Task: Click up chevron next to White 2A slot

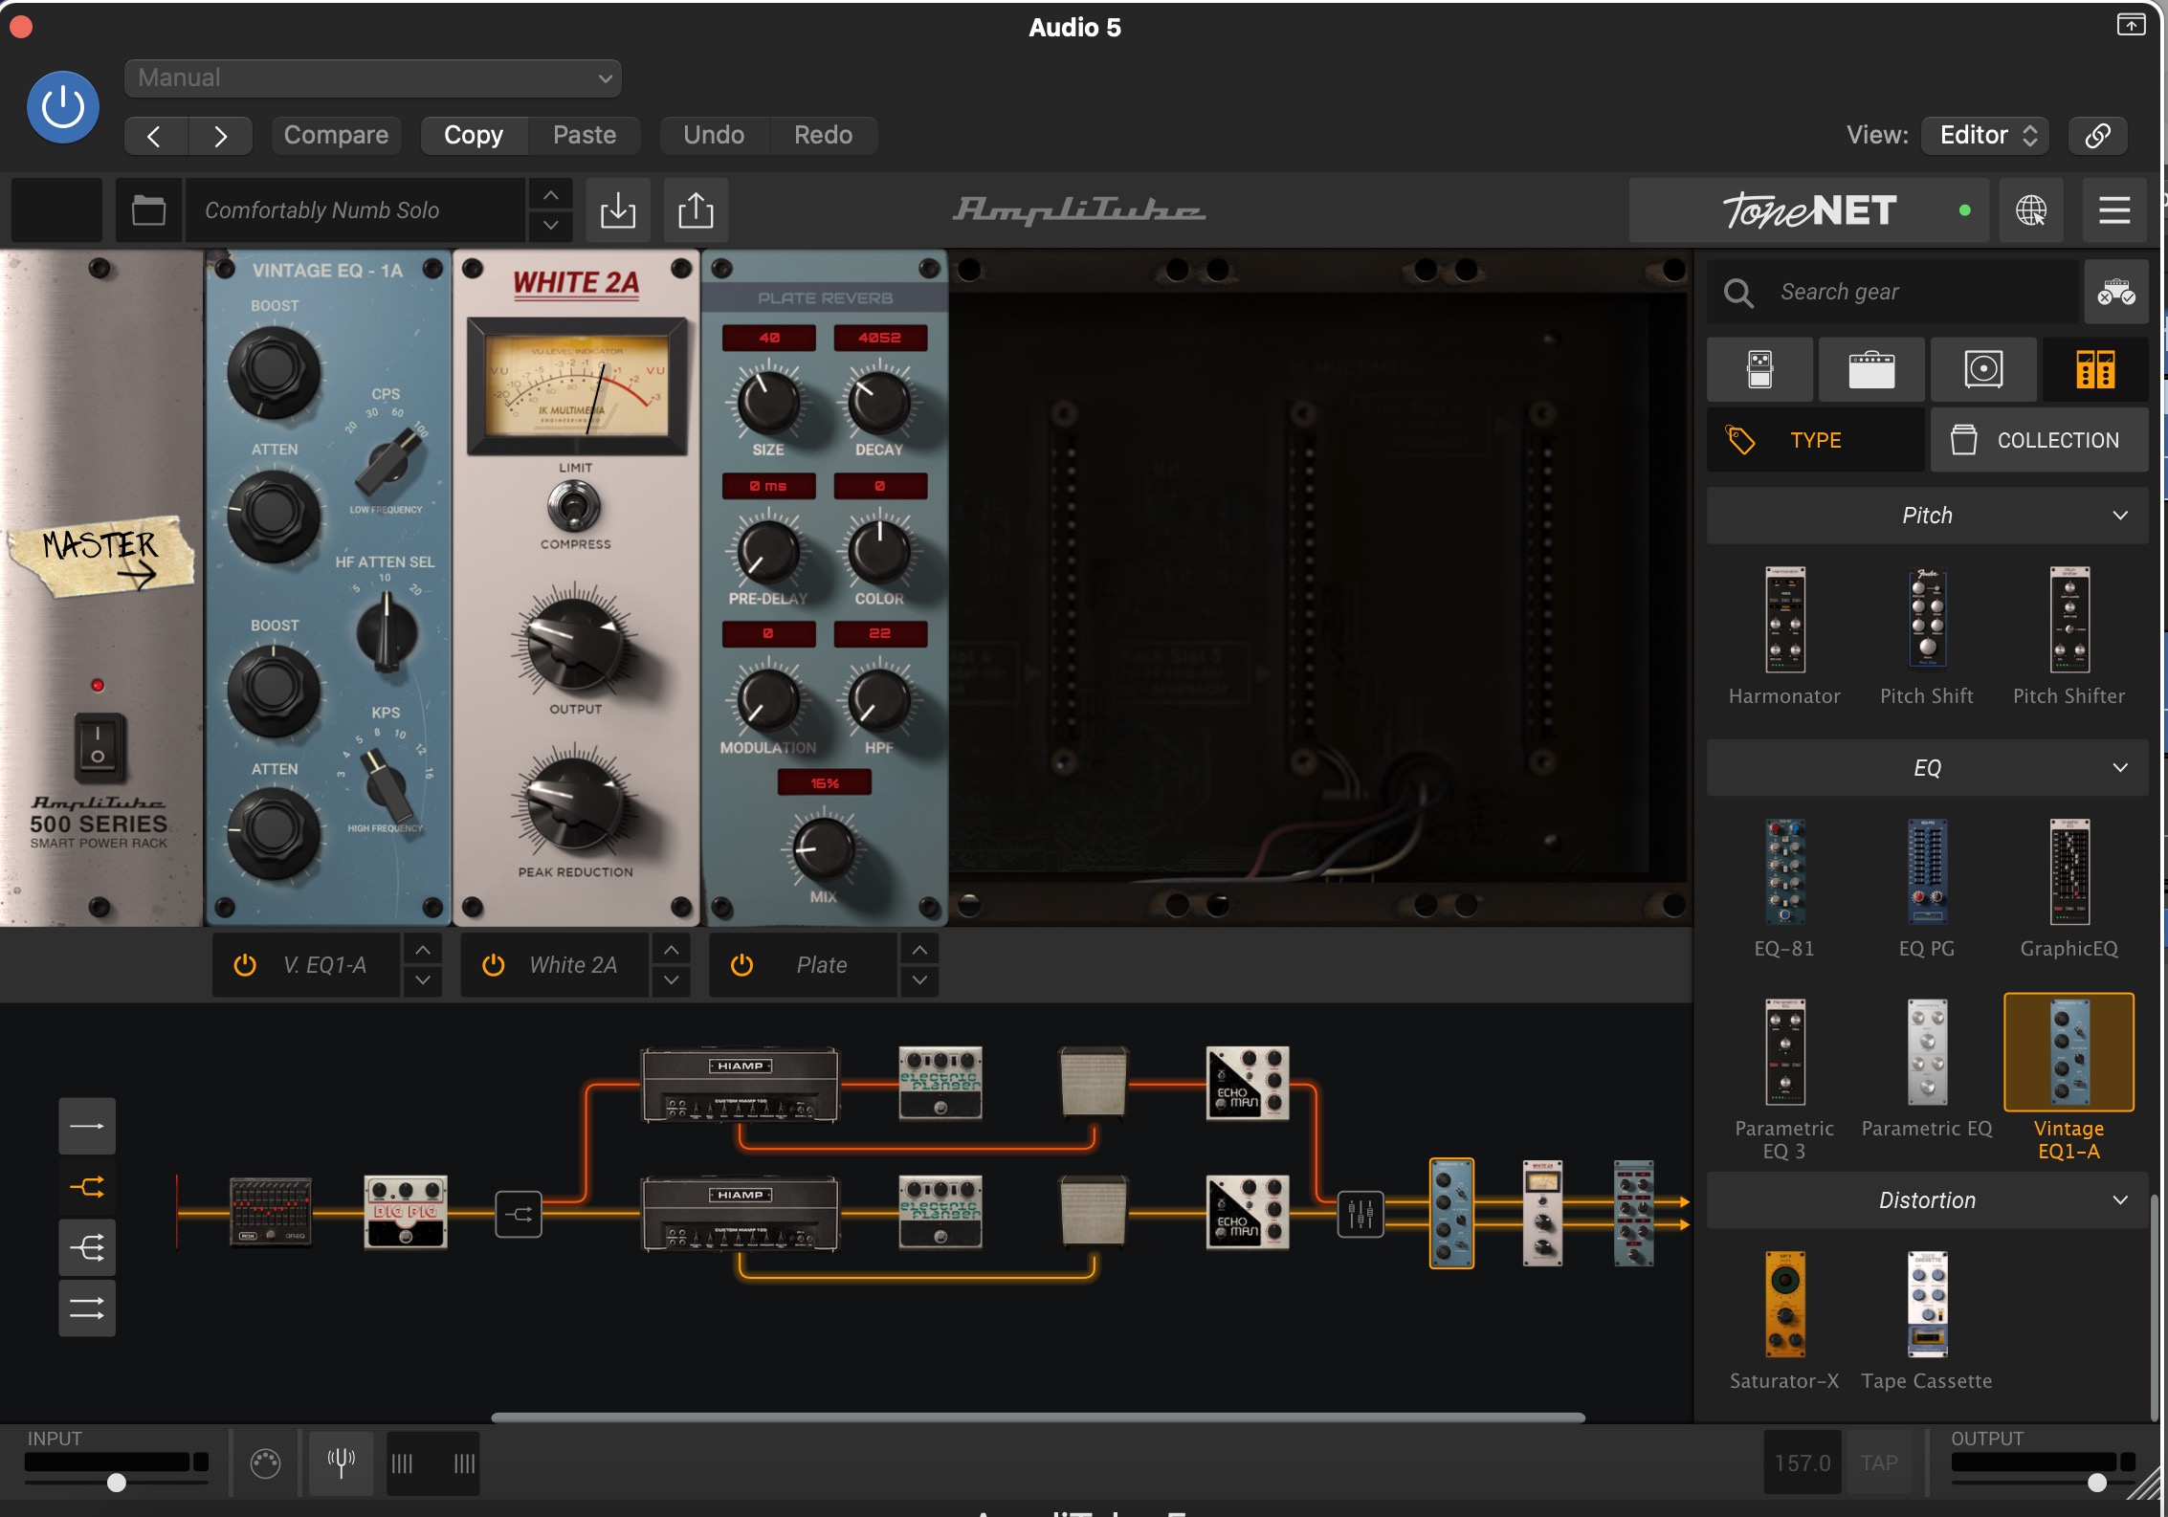Action: coord(672,950)
